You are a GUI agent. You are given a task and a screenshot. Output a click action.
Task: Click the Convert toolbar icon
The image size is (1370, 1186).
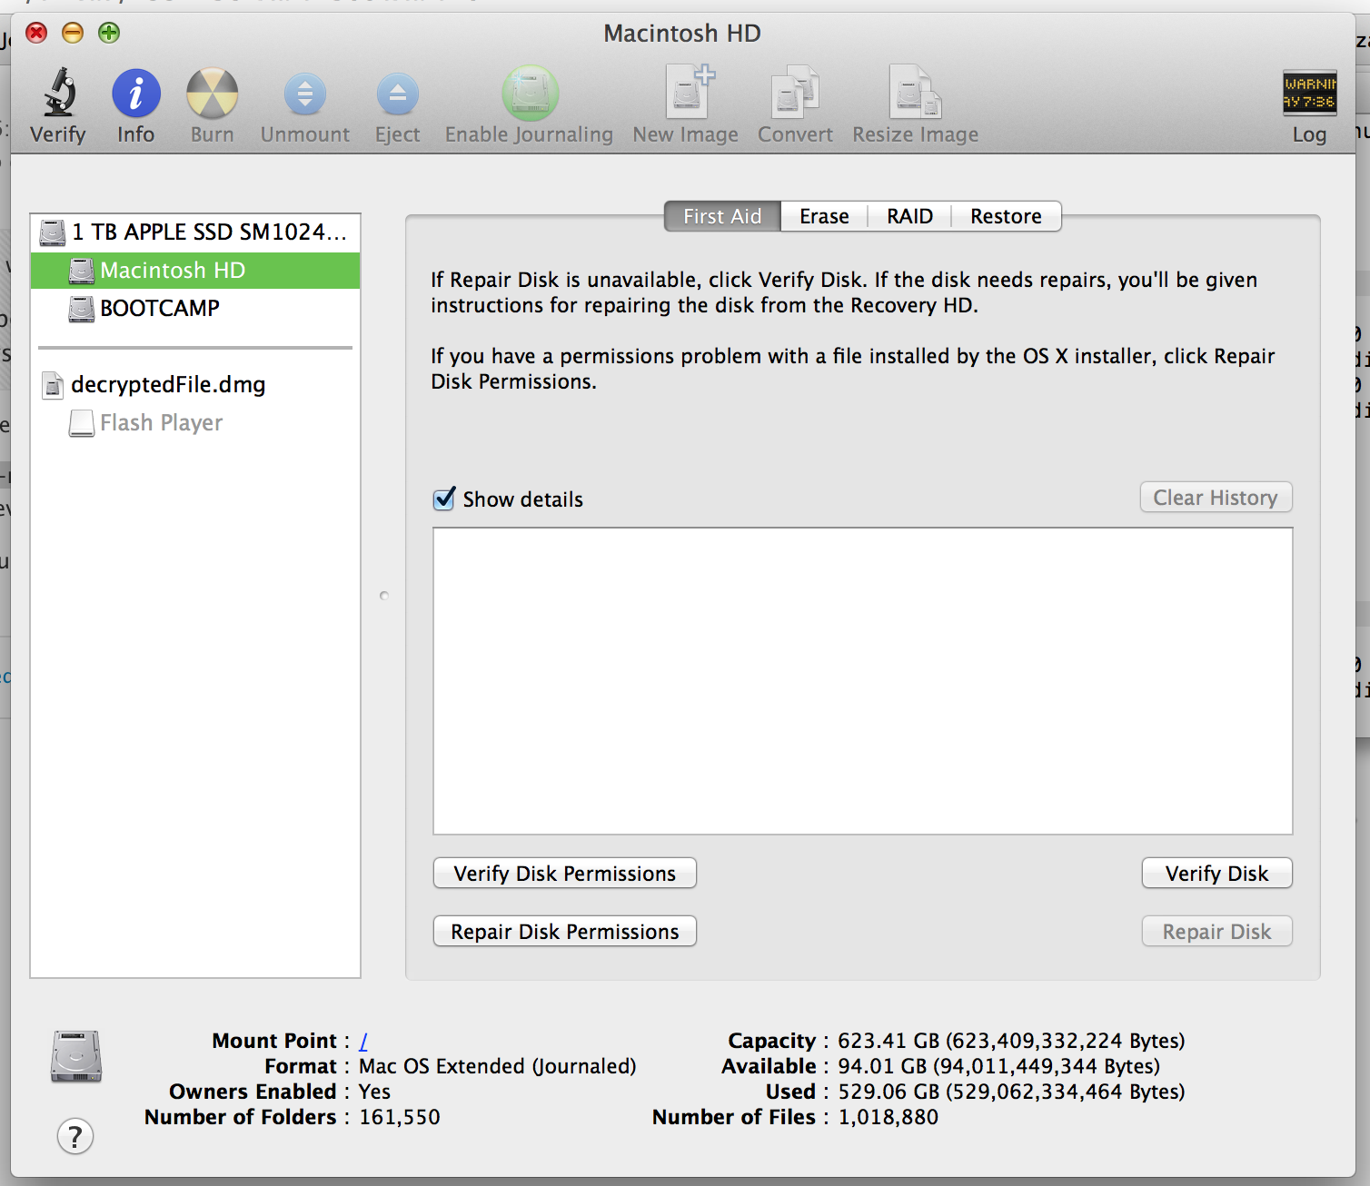coord(796,92)
